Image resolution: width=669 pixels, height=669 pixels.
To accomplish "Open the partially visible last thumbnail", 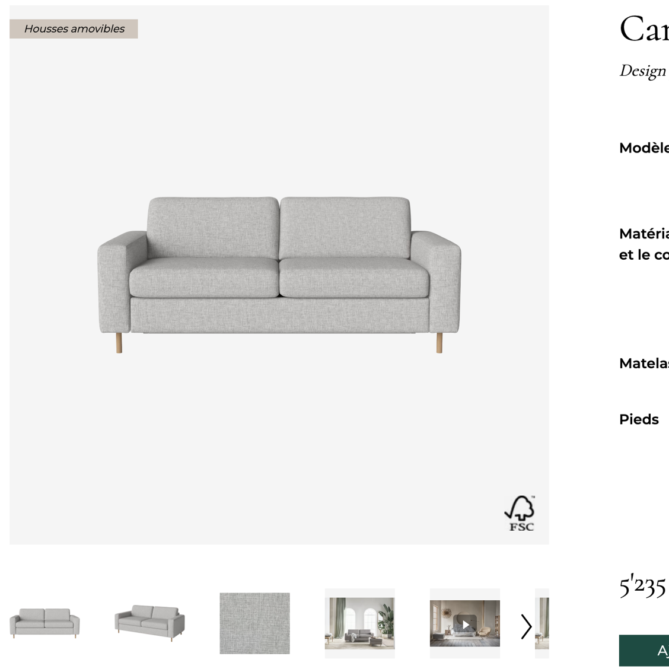I will click(x=542, y=623).
